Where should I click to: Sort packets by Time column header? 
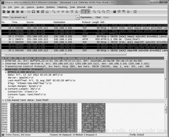pos(15,22)
